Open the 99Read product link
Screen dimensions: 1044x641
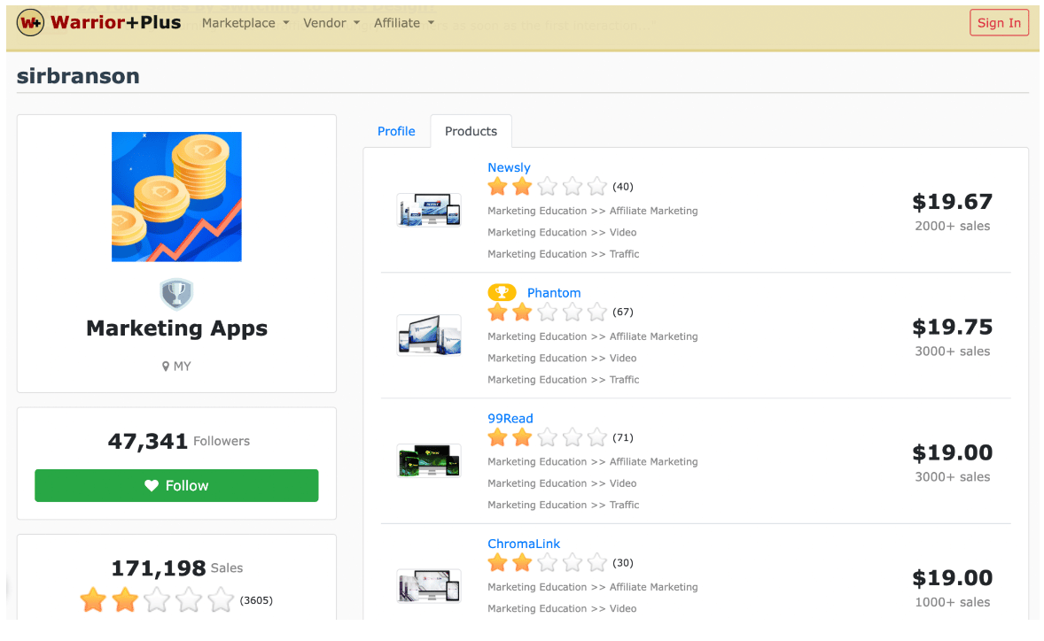pyautogui.click(x=510, y=419)
